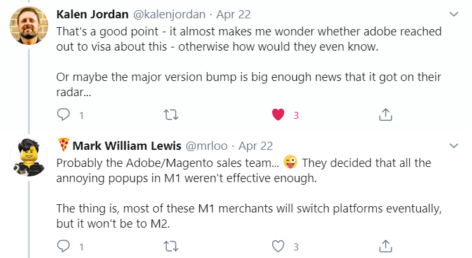Reply to Kalen Jordan's tweet
472x258 pixels.
point(63,114)
